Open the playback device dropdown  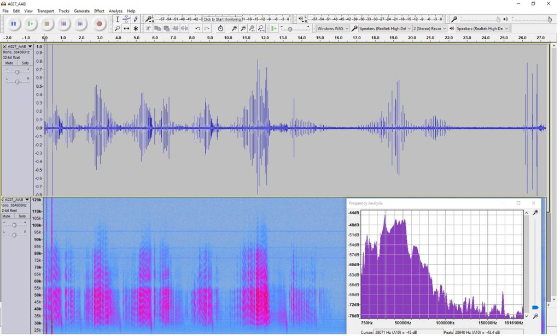482,28
